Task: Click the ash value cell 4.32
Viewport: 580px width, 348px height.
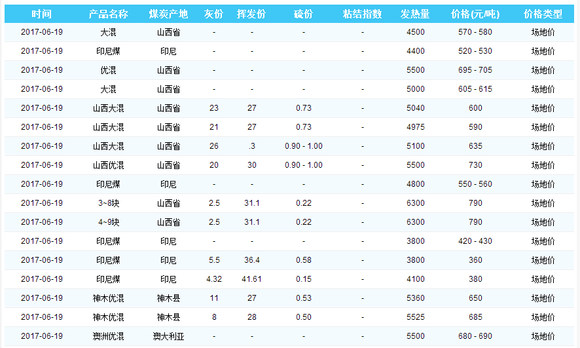Action: pyautogui.click(x=214, y=279)
